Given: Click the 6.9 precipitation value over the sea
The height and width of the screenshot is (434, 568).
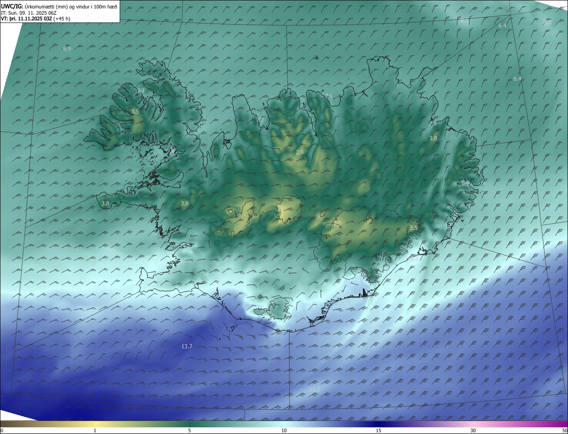Looking at the screenshot, I should point(67,48).
